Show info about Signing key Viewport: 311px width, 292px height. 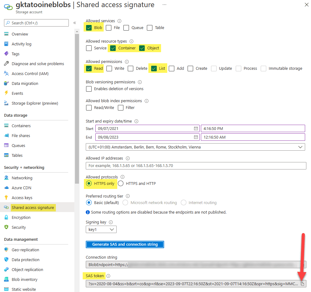click(111, 222)
